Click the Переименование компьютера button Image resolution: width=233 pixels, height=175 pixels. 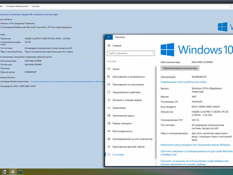point(180,68)
